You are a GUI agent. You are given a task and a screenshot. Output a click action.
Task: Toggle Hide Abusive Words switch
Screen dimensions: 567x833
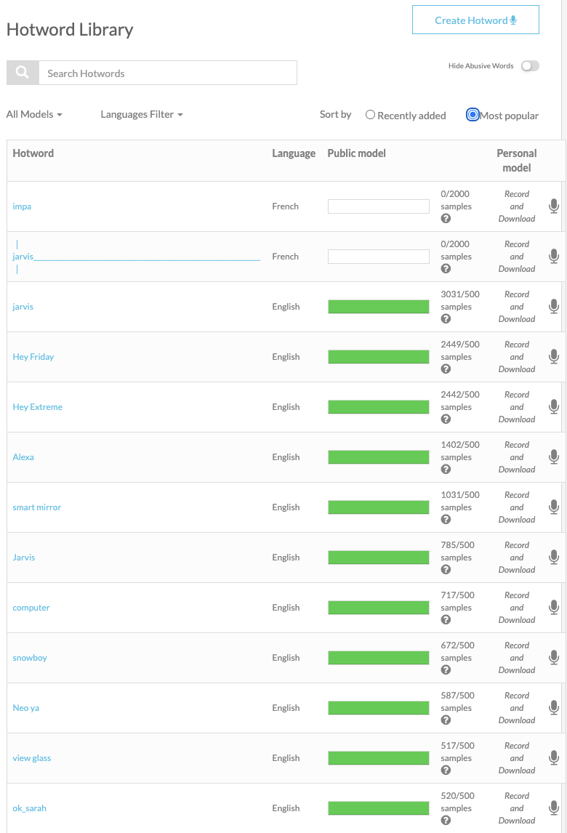point(530,66)
